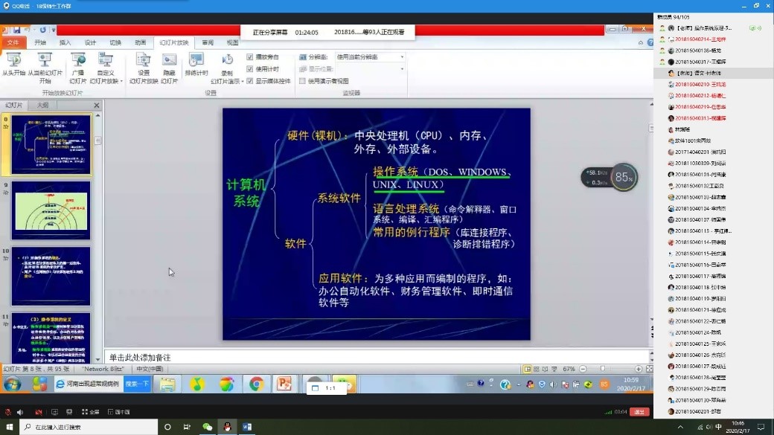Click the Broadcast Slide Show (广播幻灯片) button

pyautogui.click(x=78, y=68)
